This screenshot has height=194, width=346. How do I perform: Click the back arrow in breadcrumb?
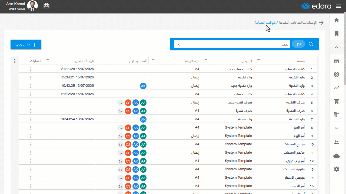[x=321, y=23]
